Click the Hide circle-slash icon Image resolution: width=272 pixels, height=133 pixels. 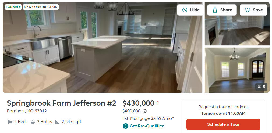pyautogui.click(x=185, y=10)
